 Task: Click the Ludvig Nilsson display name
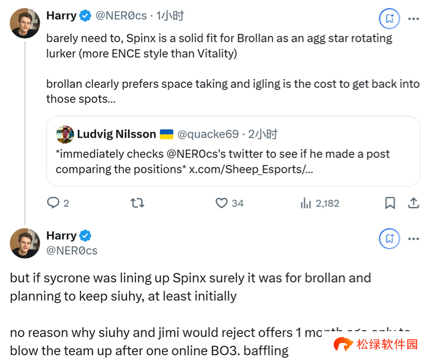coord(116,134)
